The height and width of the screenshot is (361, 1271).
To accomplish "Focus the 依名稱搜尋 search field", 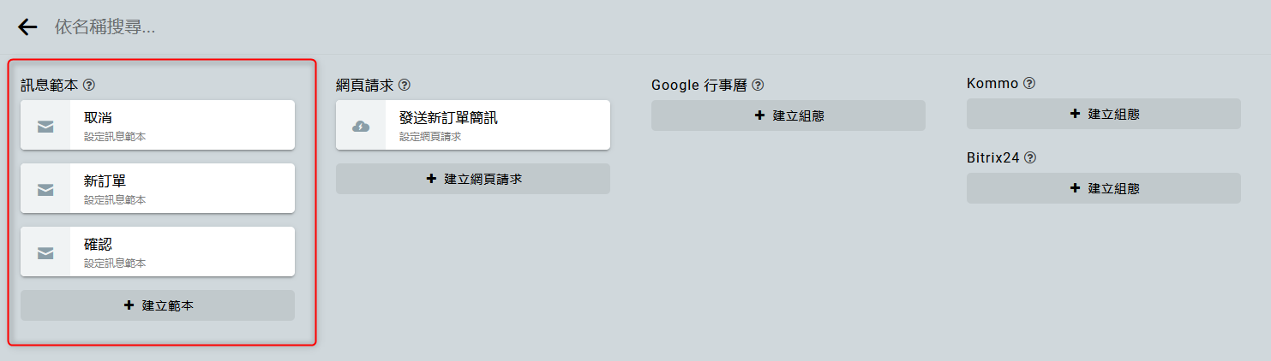I will coord(343,27).
